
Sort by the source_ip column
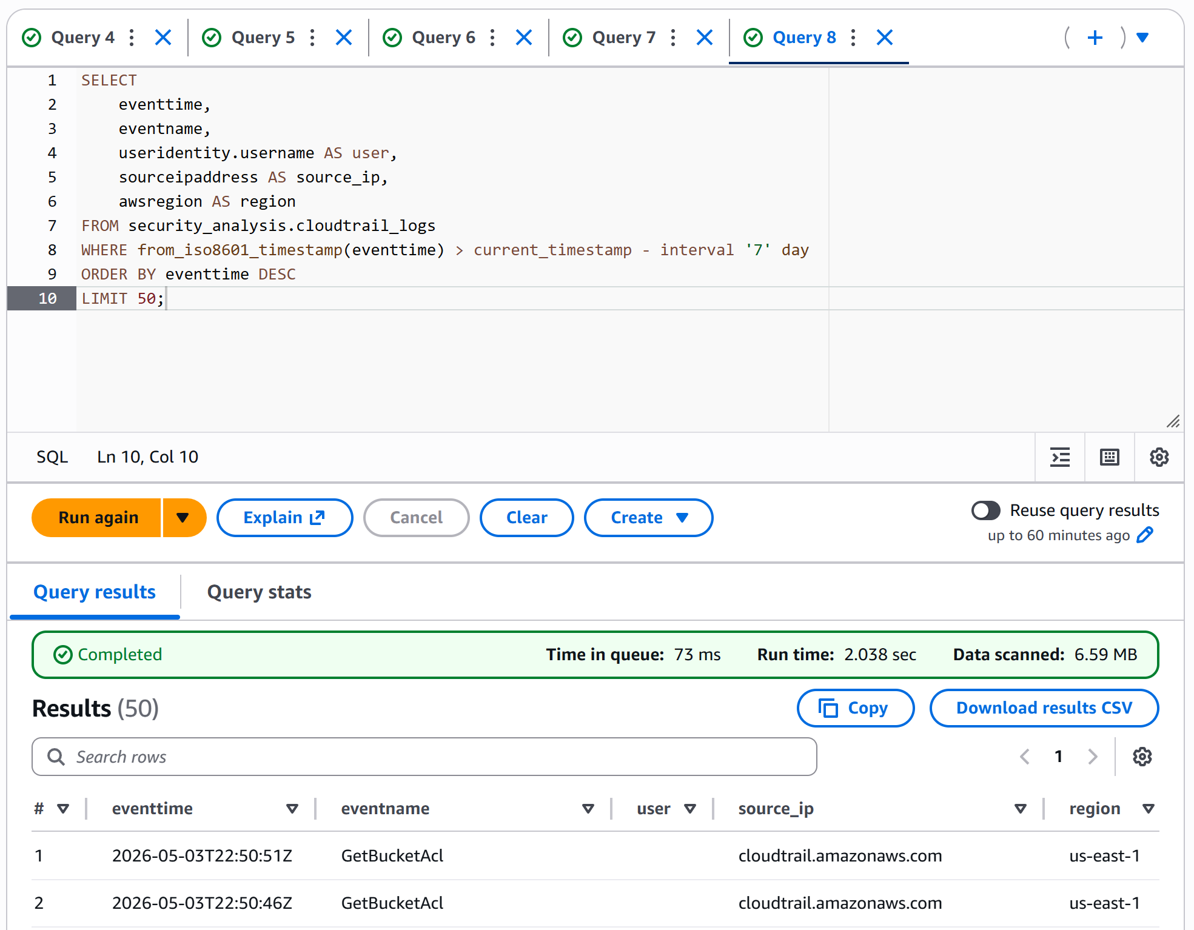coord(1021,809)
